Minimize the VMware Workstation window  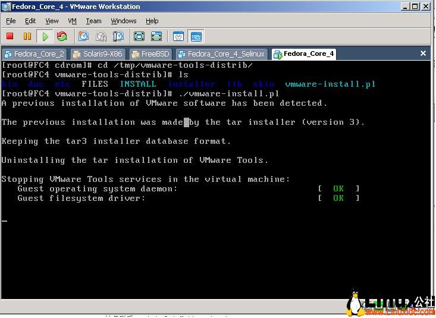[x=405, y=6]
